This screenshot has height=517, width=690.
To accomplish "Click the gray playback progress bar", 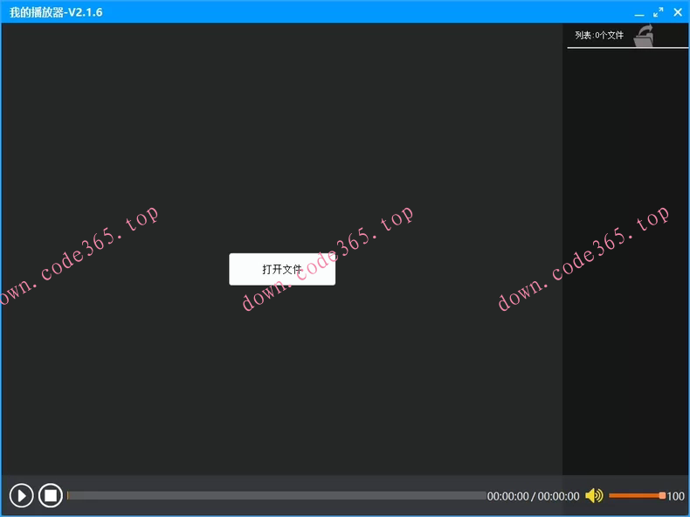I will [x=277, y=496].
